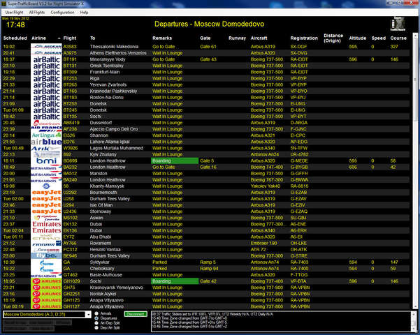Click flight number GT462
This screenshot has width=420, height=335.
[71, 275]
